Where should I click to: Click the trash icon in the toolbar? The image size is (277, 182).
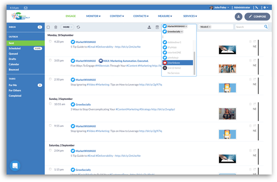click(x=56, y=27)
